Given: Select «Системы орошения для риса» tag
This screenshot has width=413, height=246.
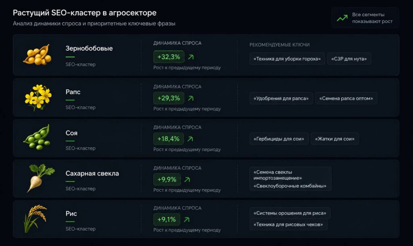Looking at the screenshot, I should [290, 213].
